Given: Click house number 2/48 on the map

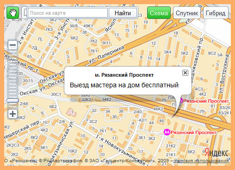Looking at the screenshot, I should (24, 103).
